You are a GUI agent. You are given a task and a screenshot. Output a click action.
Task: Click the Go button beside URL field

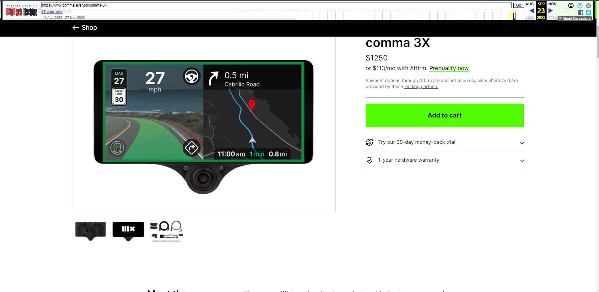tap(518, 5)
